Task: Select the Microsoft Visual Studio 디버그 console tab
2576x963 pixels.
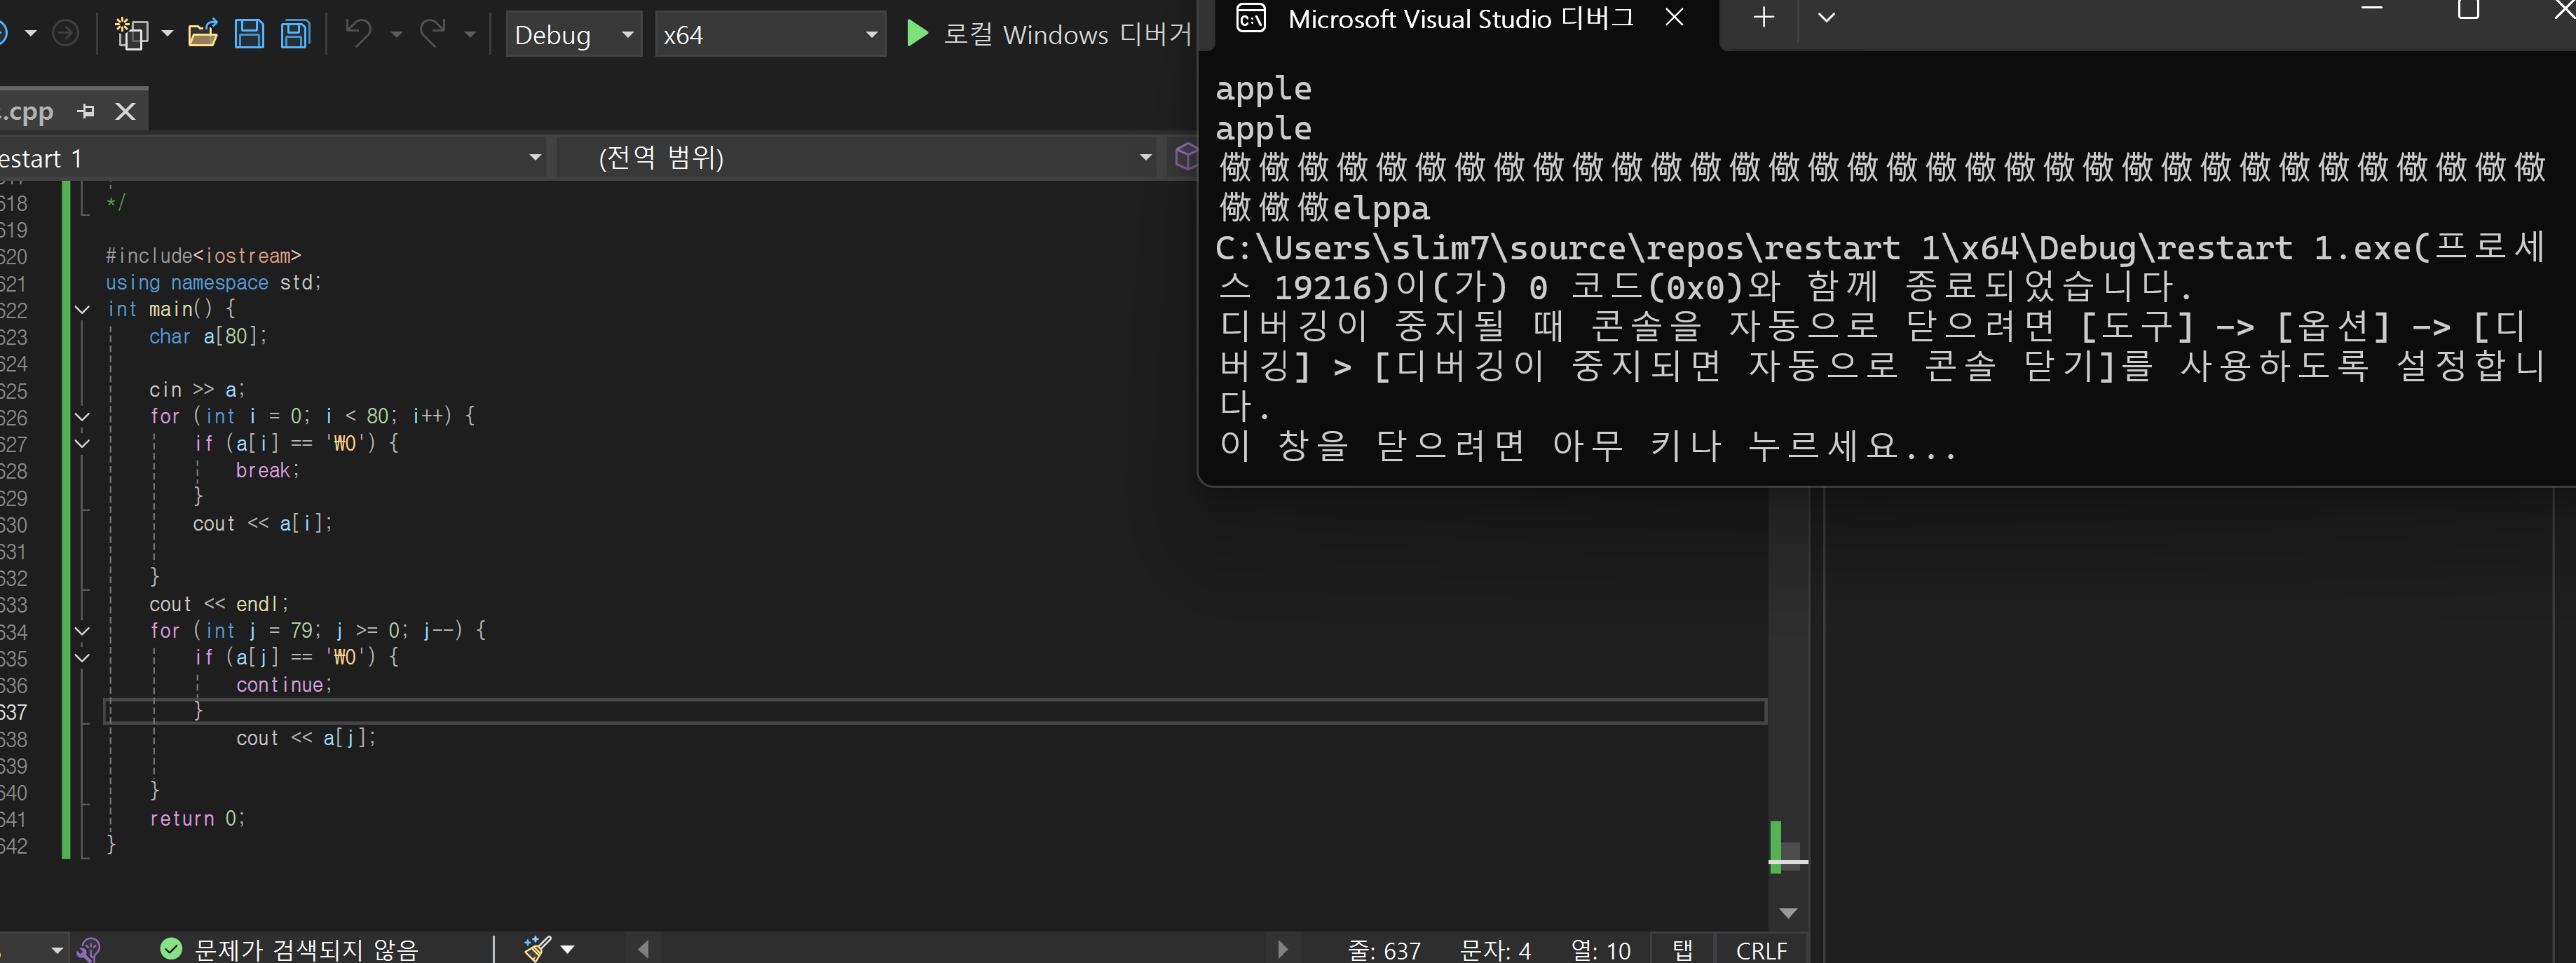Action: (1460, 19)
